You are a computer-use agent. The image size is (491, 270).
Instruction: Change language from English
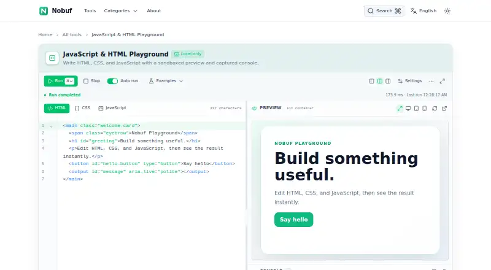point(423,11)
